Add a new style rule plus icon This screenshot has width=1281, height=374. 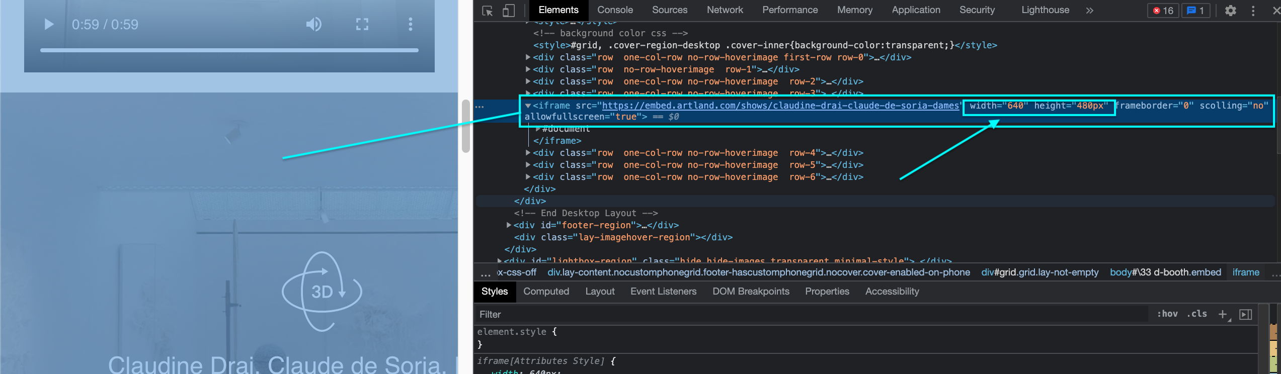pyautogui.click(x=1223, y=315)
